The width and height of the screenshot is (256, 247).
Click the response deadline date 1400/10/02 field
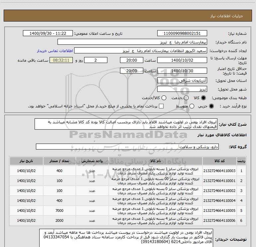(x=182, y=60)
